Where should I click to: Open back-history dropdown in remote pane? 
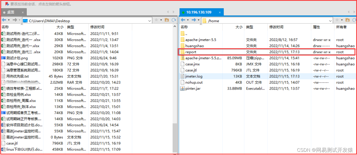pos(188,20)
